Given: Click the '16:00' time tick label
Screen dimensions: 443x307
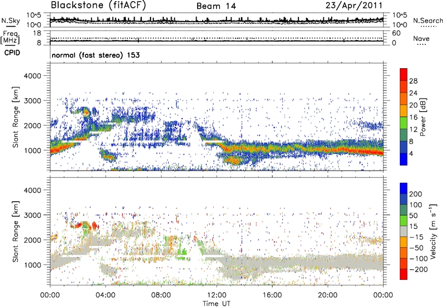Looking at the screenshot, I should tap(272, 295).
